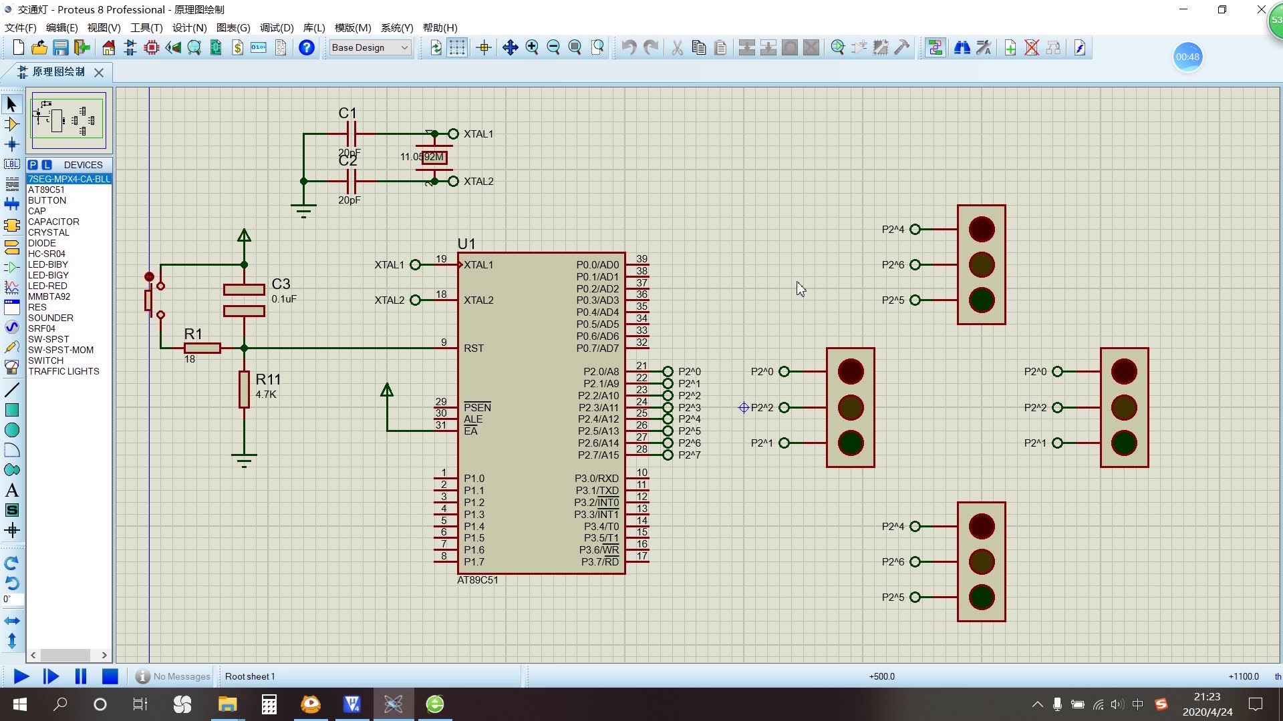The height and width of the screenshot is (721, 1283).
Task: Close the 原理图绘制 tab
Action: (99, 72)
